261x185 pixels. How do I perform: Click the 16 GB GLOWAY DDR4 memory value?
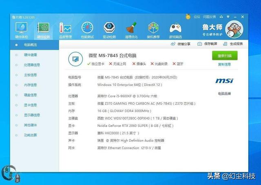click(124, 111)
